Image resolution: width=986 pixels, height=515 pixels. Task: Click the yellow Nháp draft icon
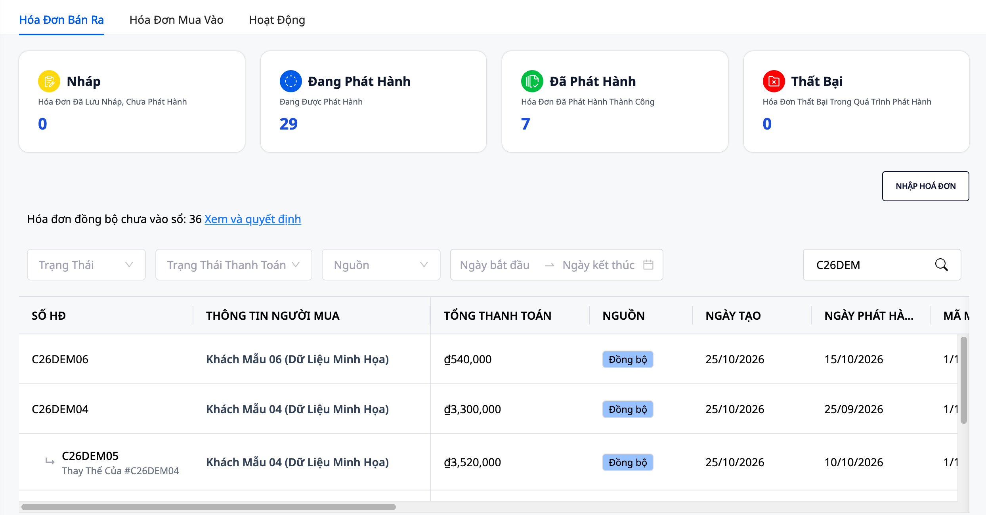[x=49, y=81]
